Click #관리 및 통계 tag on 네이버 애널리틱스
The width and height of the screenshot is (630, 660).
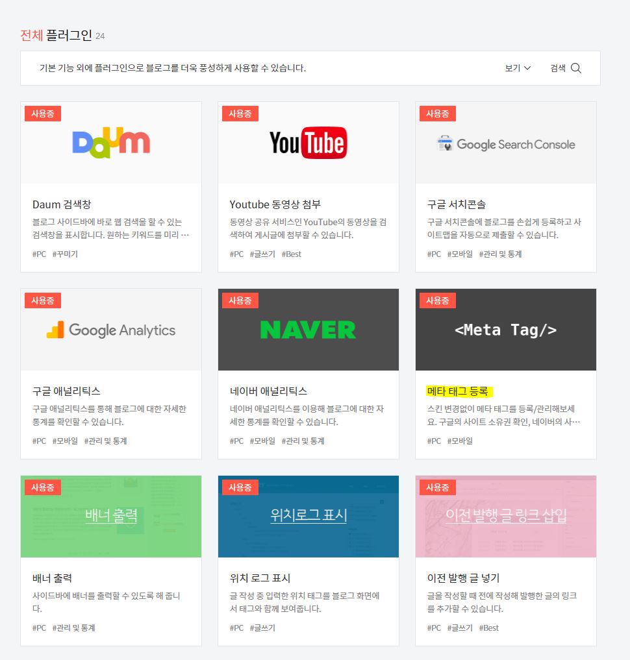(303, 441)
